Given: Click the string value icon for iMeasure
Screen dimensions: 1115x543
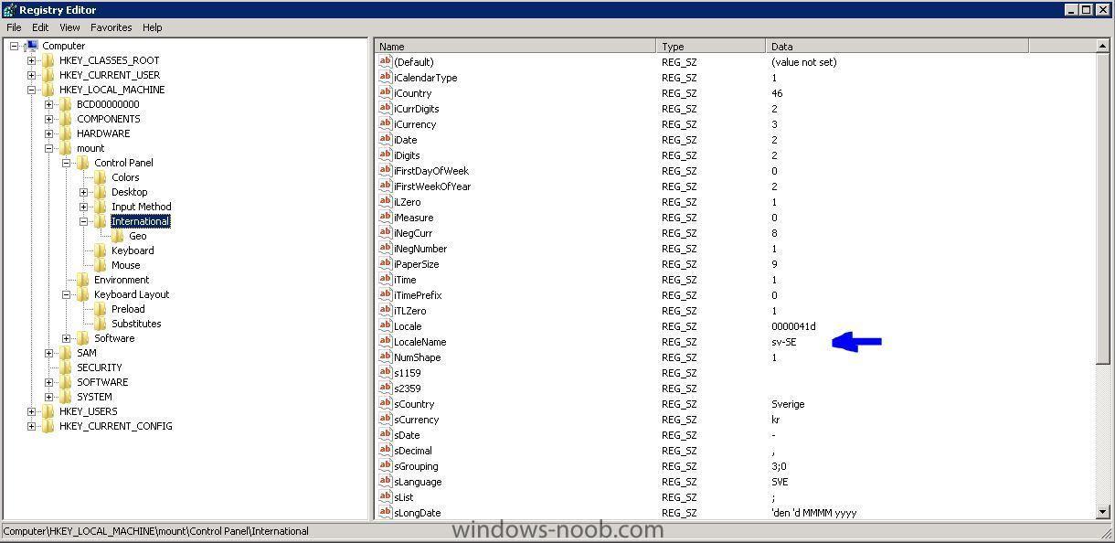Looking at the screenshot, I should click(385, 218).
